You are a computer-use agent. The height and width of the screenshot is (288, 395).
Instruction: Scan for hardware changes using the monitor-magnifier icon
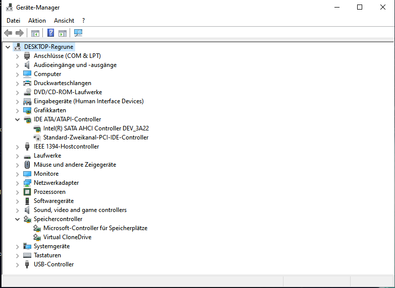coord(78,33)
